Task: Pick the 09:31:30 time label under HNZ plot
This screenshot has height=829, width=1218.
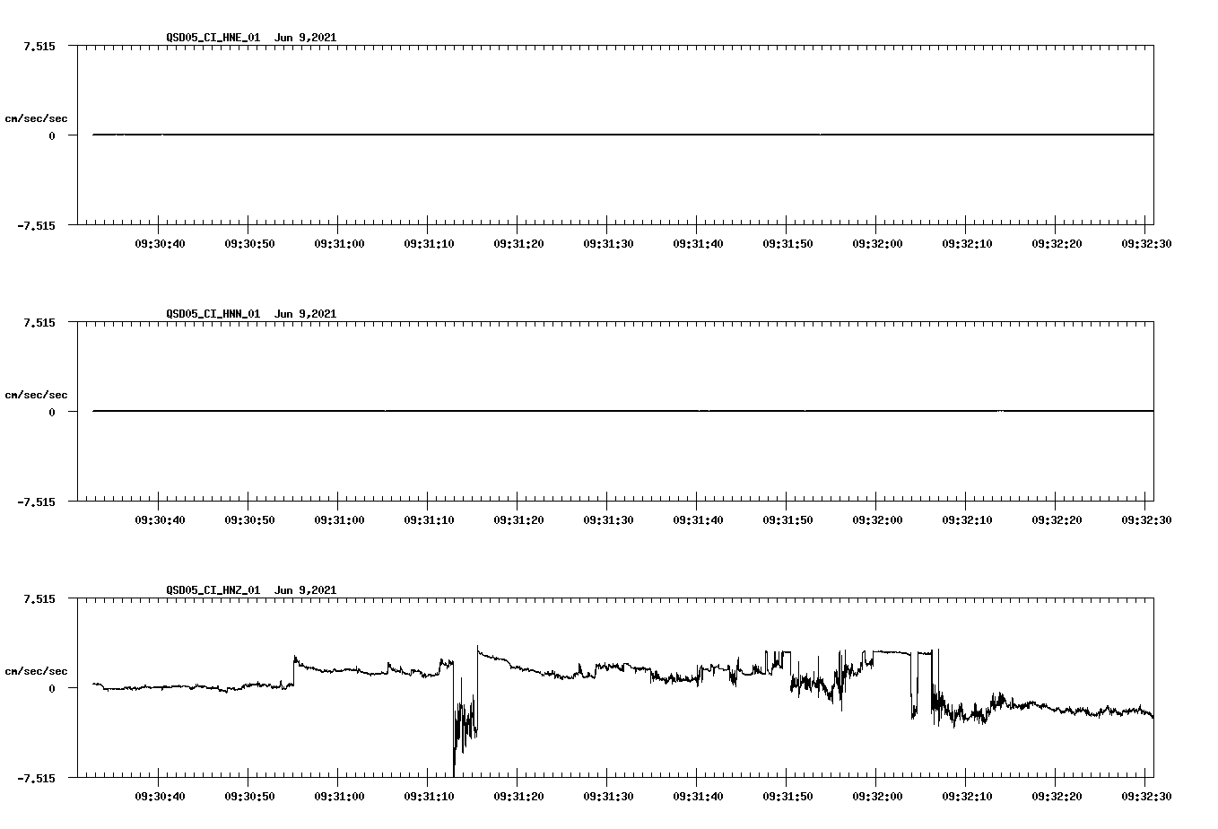Action: (x=608, y=796)
